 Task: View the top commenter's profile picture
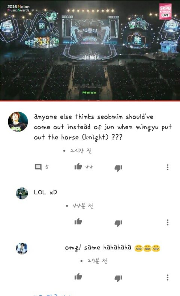(18, 122)
